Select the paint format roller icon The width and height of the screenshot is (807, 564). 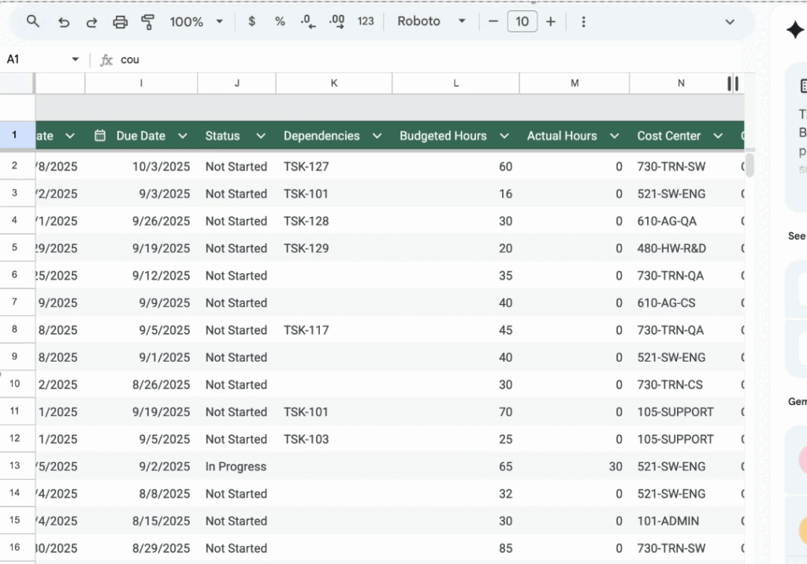click(147, 21)
